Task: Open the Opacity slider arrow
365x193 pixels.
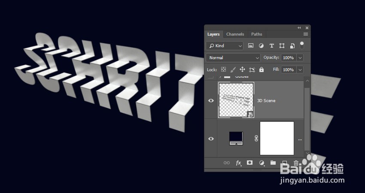Action: [x=300, y=57]
